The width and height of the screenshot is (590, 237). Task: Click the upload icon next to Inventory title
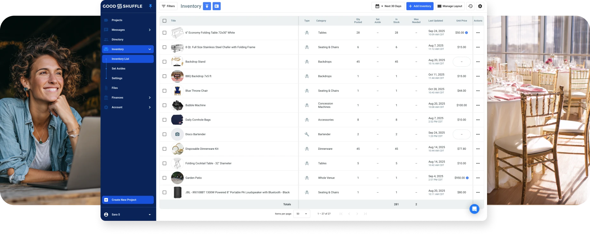[207, 6]
